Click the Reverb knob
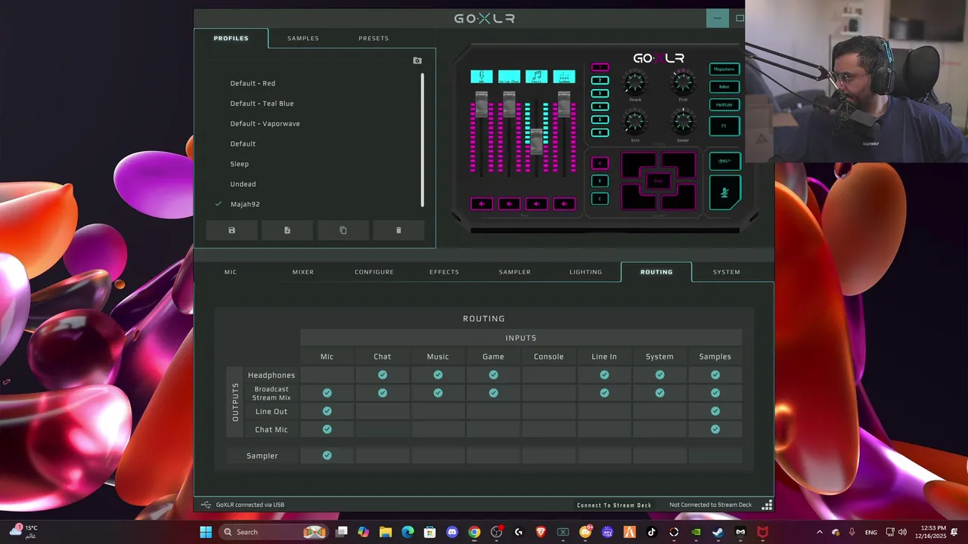This screenshot has width=968, height=544. [x=635, y=82]
